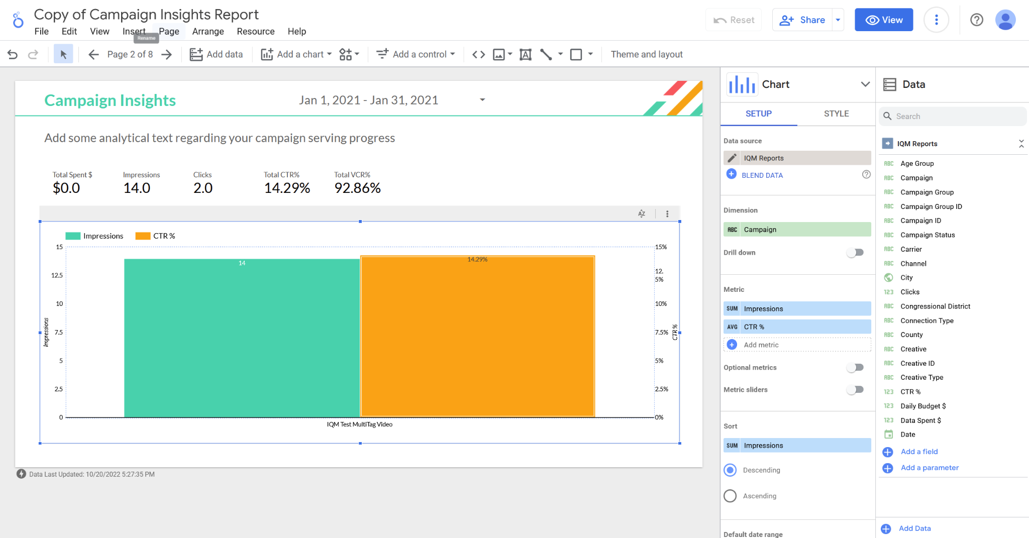Screen dimensions: 1029x538
Task: Expand the date range dropdown
Action: pyautogui.click(x=482, y=100)
